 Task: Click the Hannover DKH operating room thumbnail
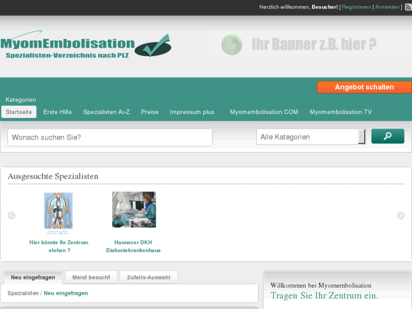(x=134, y=210)
